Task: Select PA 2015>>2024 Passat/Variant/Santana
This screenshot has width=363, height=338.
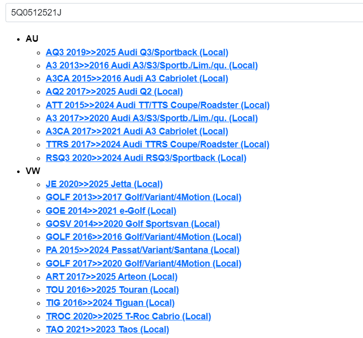Action: coord(142,250)
